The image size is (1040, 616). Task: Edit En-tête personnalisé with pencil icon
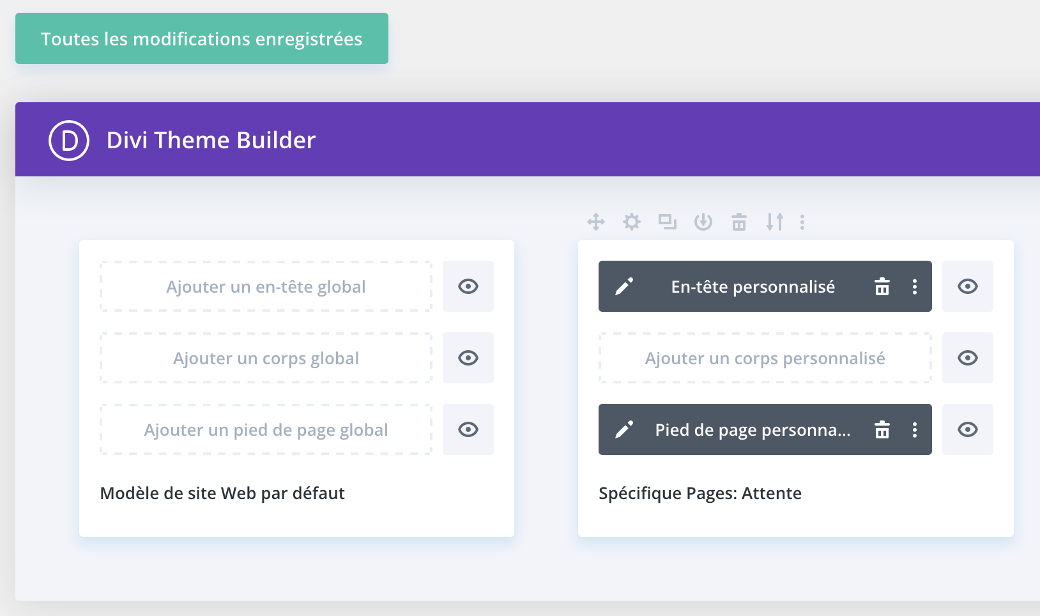point(624,286)
